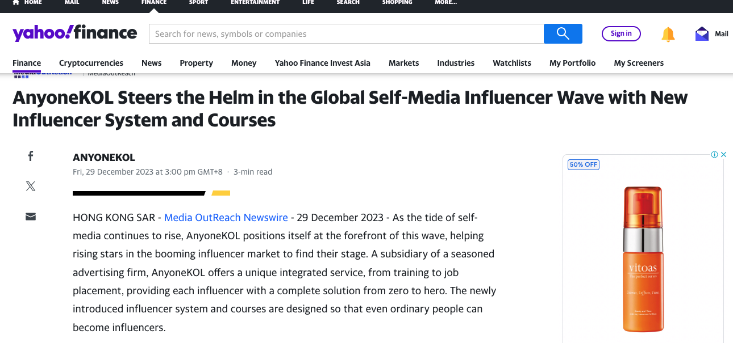
Task: Click the home icon in top bar
Action: [15, 2]
